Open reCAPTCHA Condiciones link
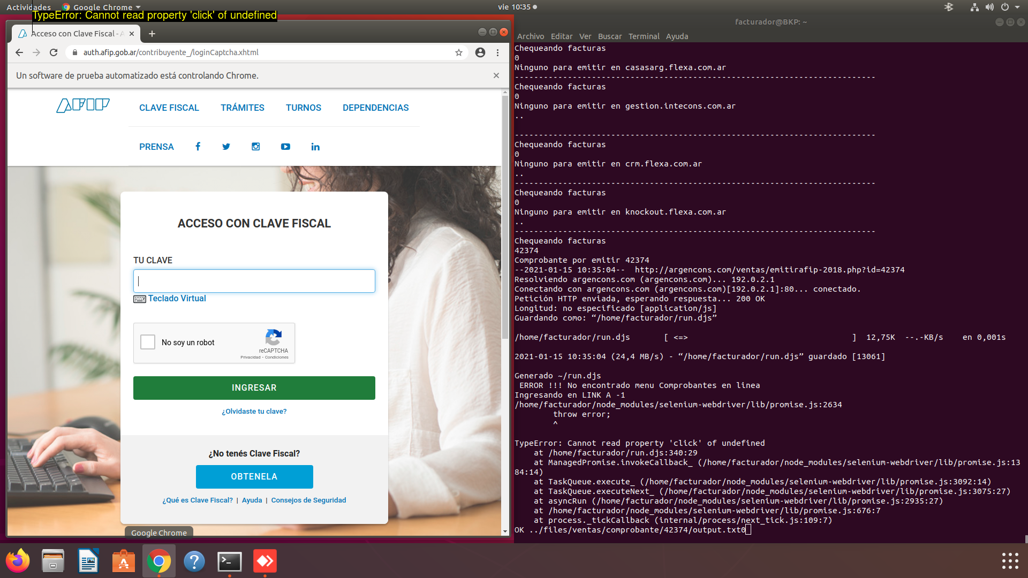Image resolution: width=1028 pixels, height=578 pixels. pyautogui.click(x=277, y=358)
